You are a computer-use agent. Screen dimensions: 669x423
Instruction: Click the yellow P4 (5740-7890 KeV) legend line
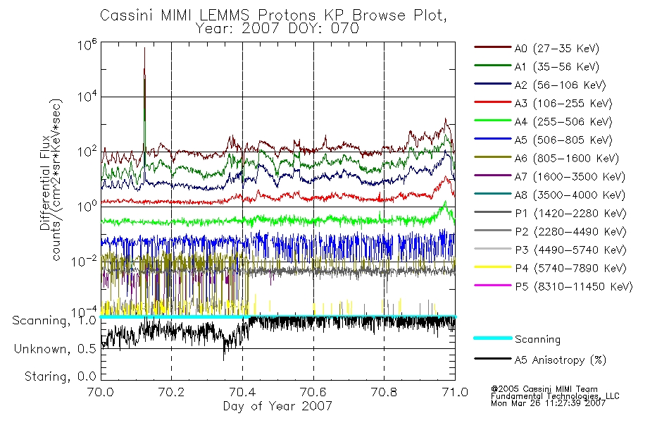pyautogui.click(x=493, y=267)
